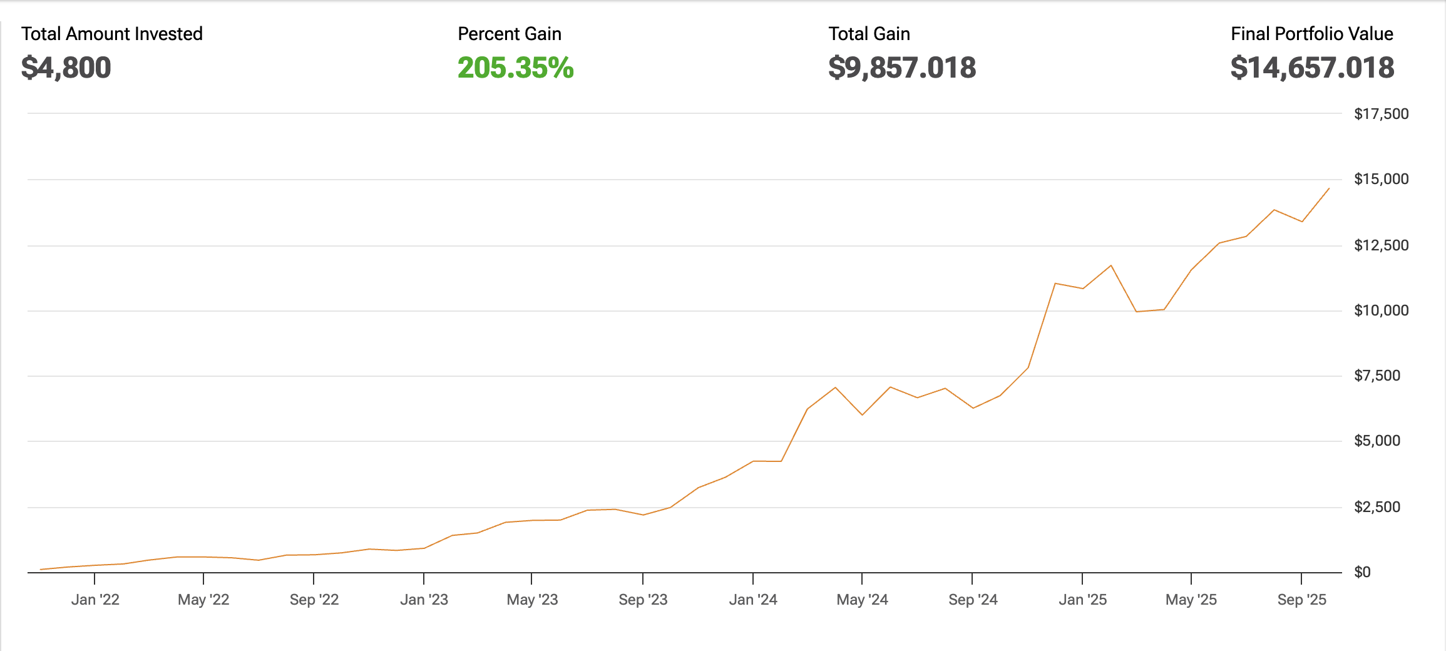Image resolution: width=1446 pixels, height=651 pixels.
Task: Click the Jan '24 x-axis label
Action: (x=753, y=600)
